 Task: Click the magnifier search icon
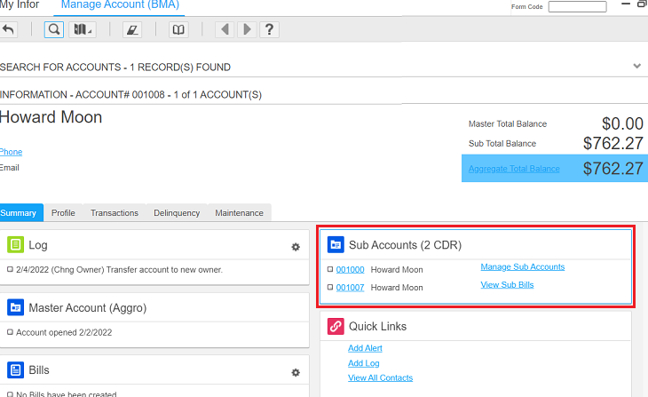[x=53, y=29]
